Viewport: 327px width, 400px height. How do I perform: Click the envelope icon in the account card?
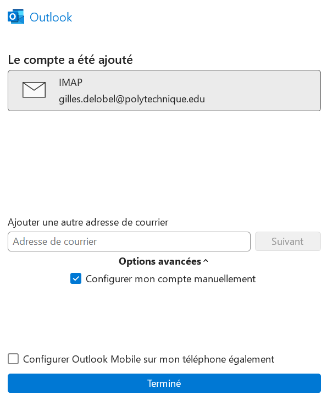point(34,90)
